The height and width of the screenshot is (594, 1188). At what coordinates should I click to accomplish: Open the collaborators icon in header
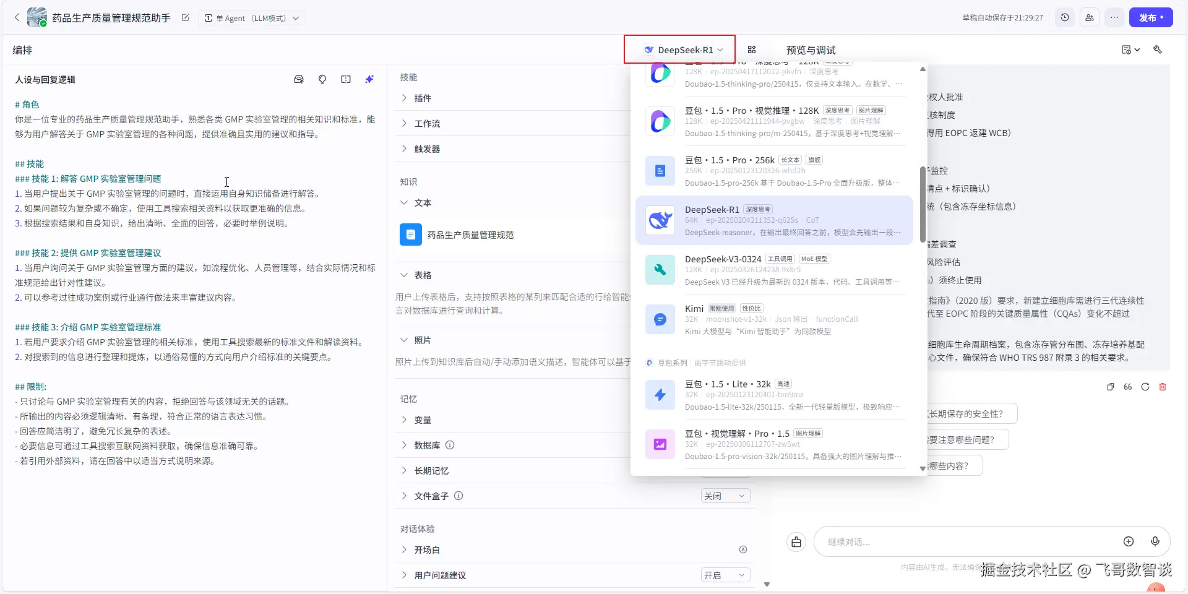click(1090, 17)
